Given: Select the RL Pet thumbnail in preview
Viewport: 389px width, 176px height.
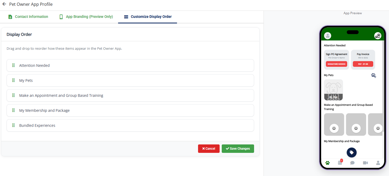Looking at the screenshot, I should click(x=334, y=90).
